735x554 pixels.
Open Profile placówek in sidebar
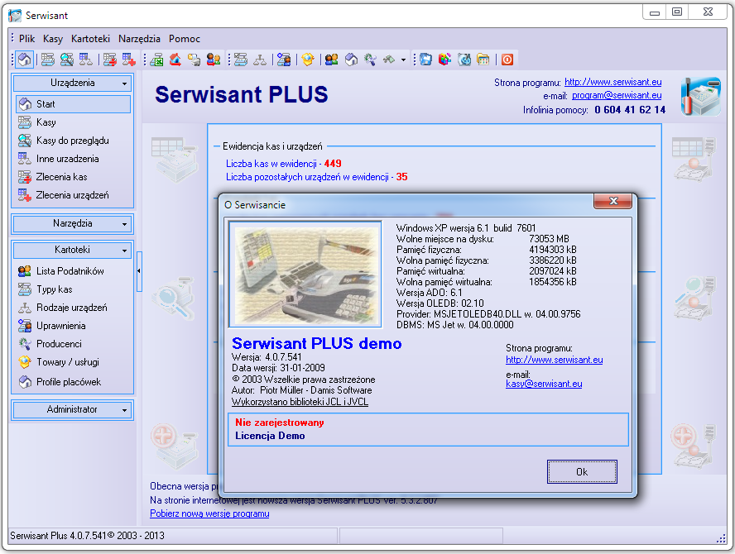[73, 382]
